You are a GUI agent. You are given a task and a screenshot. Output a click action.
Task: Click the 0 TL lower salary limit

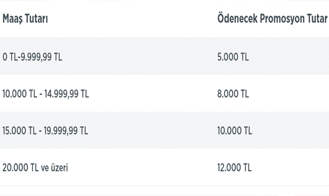8,57
